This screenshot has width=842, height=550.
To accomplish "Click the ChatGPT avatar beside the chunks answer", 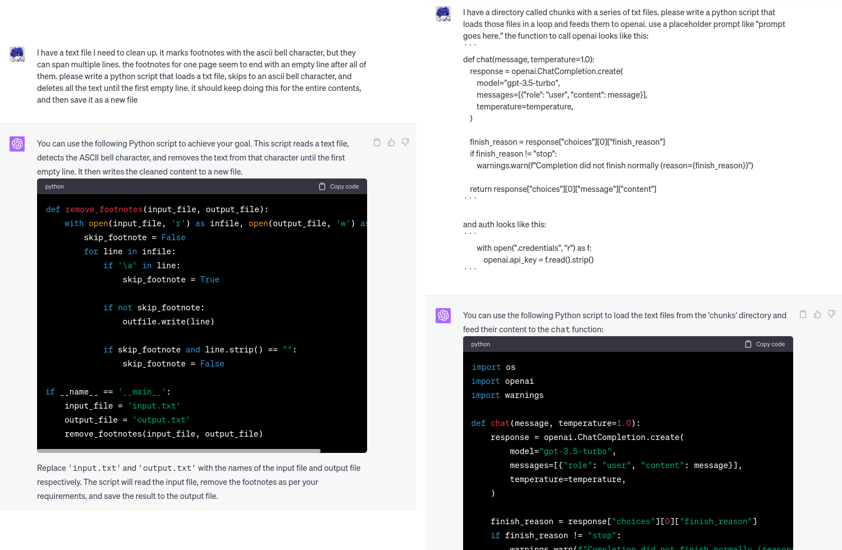I will coord(443,315).
